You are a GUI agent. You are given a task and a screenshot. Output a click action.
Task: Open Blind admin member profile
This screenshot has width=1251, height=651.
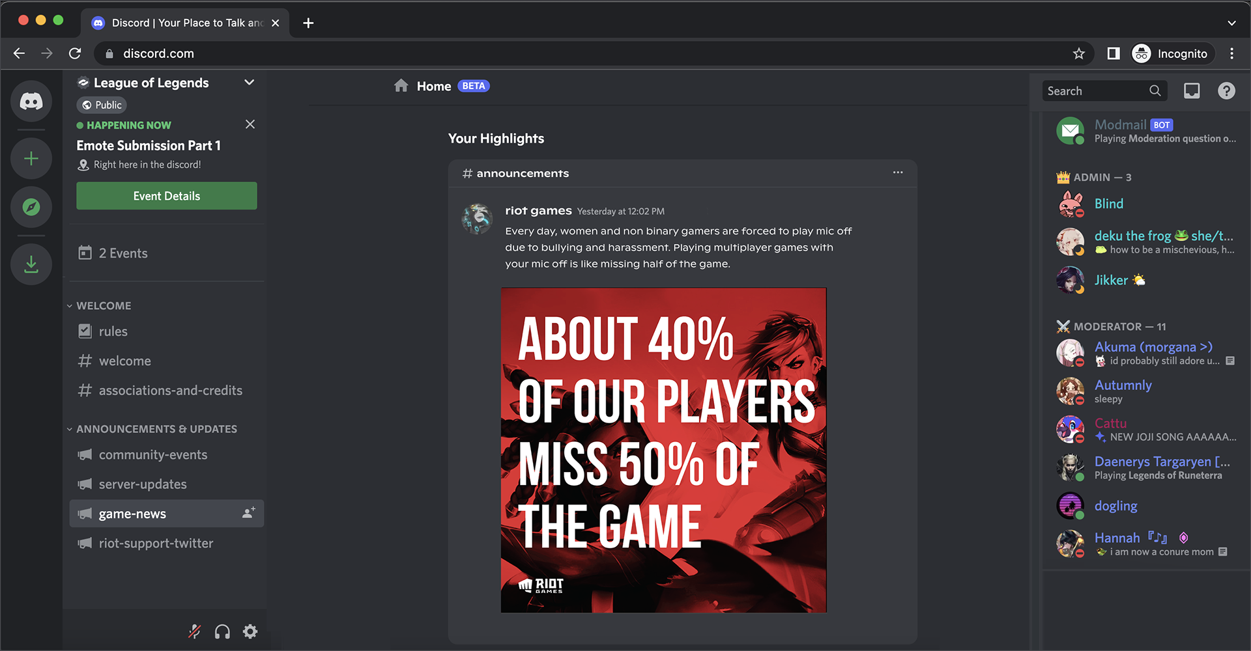[1145, 204]
